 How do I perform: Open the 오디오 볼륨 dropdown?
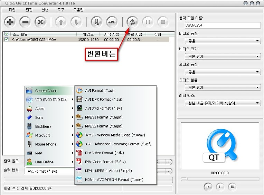pos(223,88)
